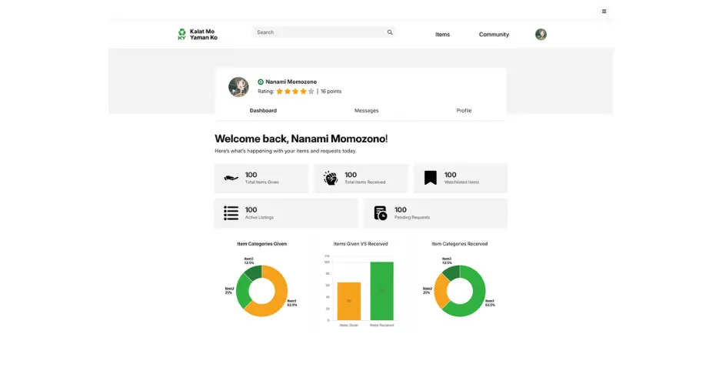Click the Watchlisted Items bookmark icon
719x381 pixels.
[431, 179]
